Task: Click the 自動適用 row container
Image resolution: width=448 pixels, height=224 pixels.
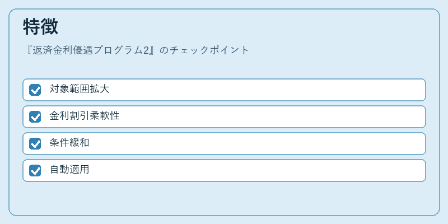Action: coord(225,170)
